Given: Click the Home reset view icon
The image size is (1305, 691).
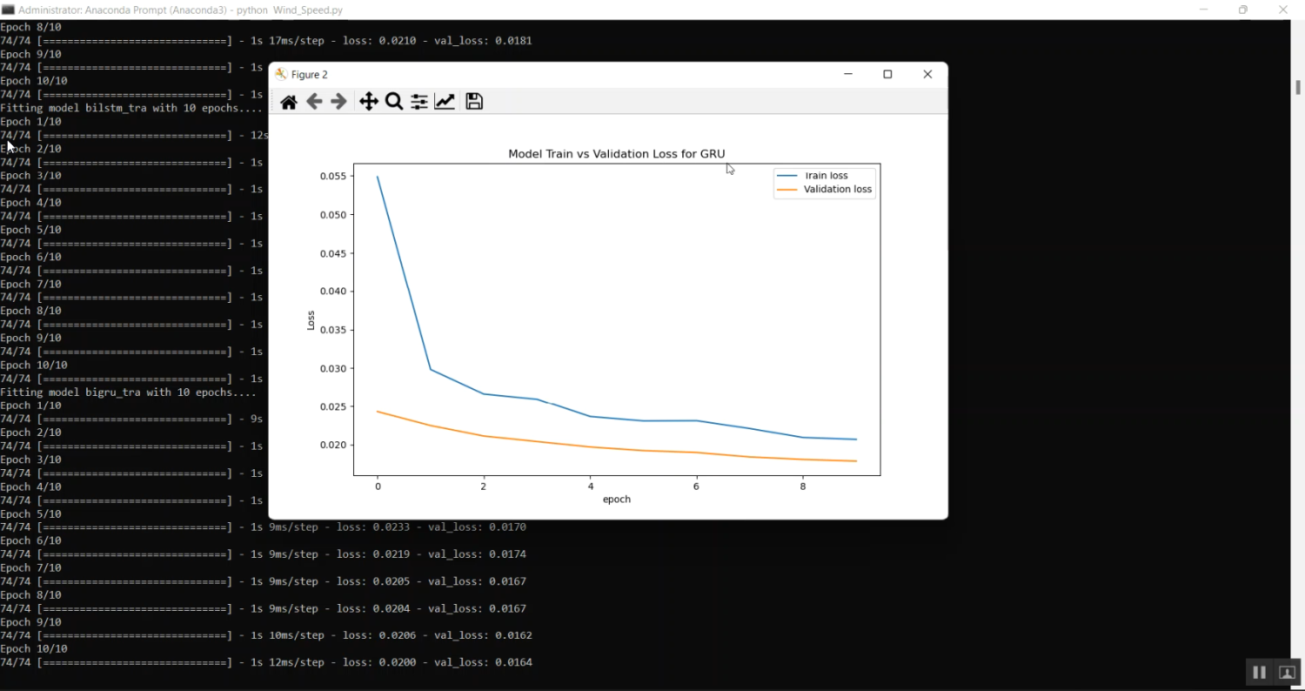Looking at the screenshot, I should [289, 102].
